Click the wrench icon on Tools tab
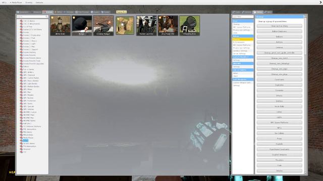323x181 pixels. (233, 12)
